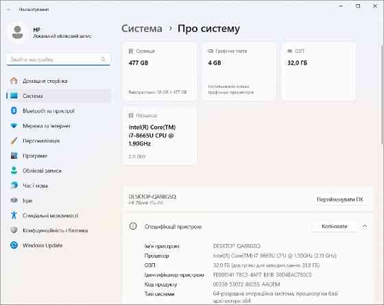Maximize the Settings window
Viewport: 384px width, 305px height.
[x=358, y=6]
